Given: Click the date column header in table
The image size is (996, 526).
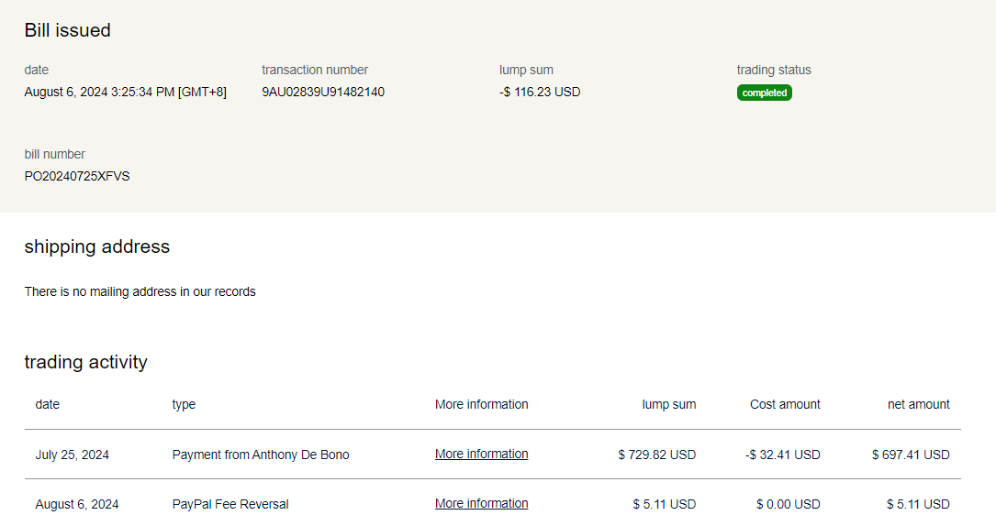Looking at the screenshot, I should 48,404.
